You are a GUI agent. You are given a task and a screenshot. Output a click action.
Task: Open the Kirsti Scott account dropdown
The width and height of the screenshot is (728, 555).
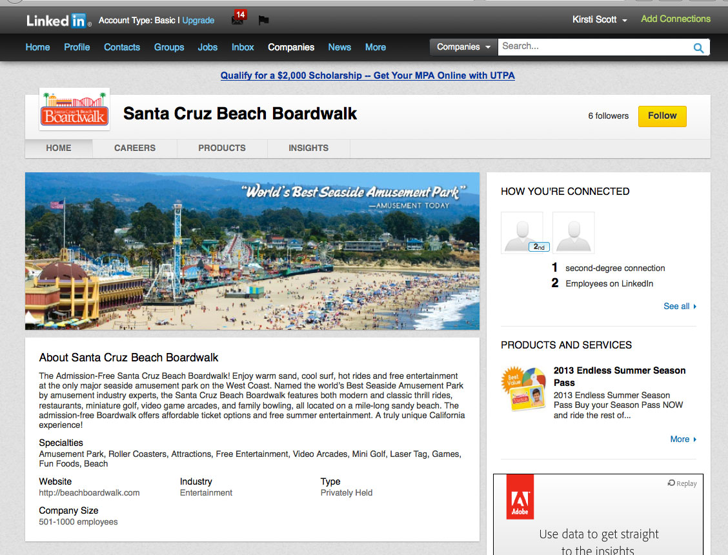[x=600, y=19]
